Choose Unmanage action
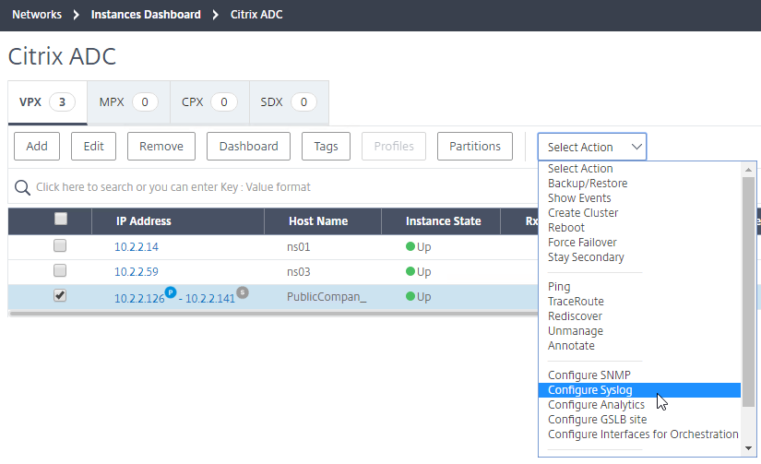The width and height of the screenshot is (761, 464). click(576, 331)
